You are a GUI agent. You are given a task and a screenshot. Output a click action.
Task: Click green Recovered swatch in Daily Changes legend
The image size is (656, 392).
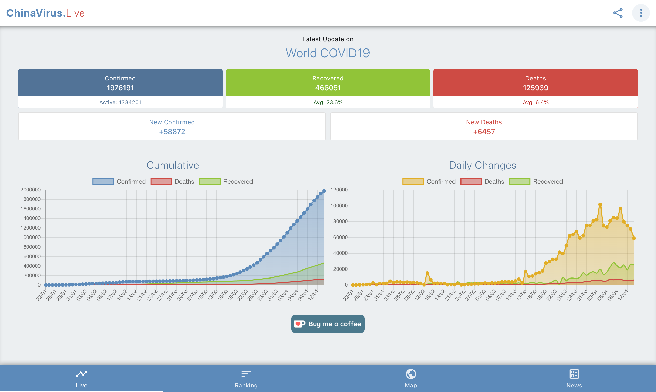pos(520,182)
